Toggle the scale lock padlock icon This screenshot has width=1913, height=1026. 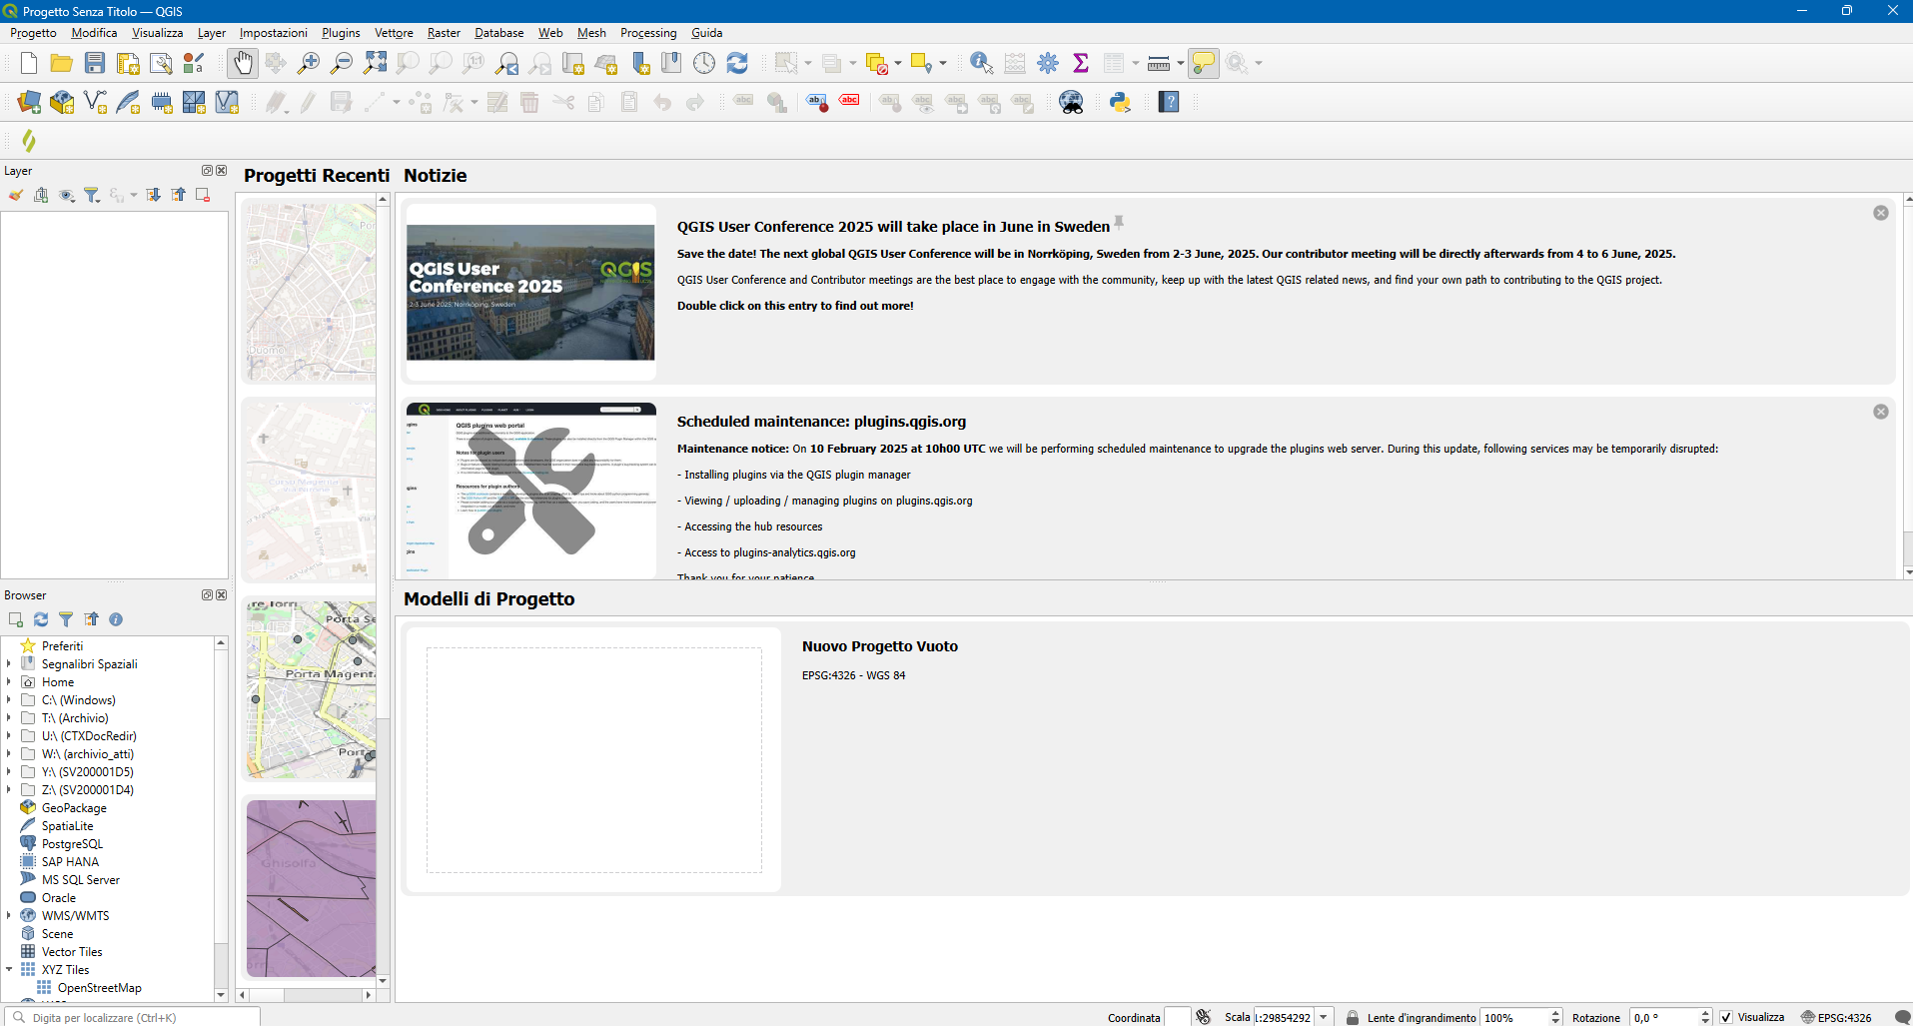tap(1352, 1017)
